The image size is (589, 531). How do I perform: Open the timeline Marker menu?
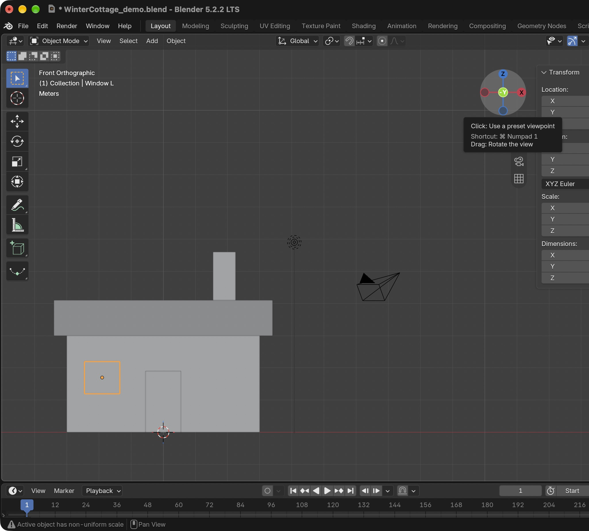pyautogui.click(x=64, y=491)
